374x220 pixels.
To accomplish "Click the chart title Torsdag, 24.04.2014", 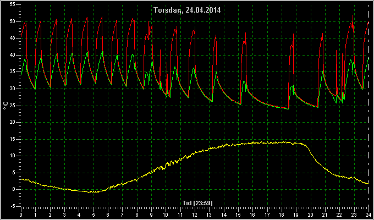I will 187,10.
